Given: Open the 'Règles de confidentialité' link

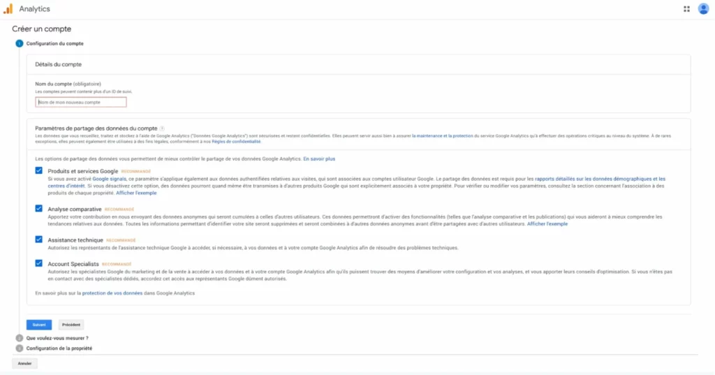Looking at the screenshot, I should (x=236, y=142).
